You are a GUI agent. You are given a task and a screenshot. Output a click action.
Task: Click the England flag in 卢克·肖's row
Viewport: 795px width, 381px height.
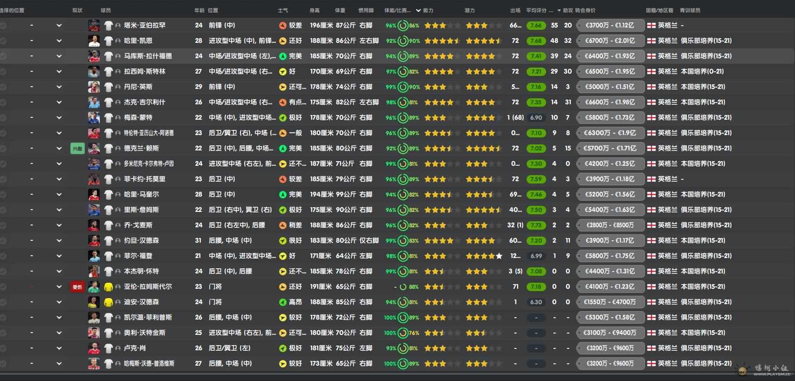click(x=651, y=348)
